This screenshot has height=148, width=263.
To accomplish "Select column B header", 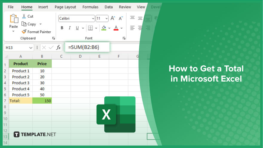I will 42,57.
